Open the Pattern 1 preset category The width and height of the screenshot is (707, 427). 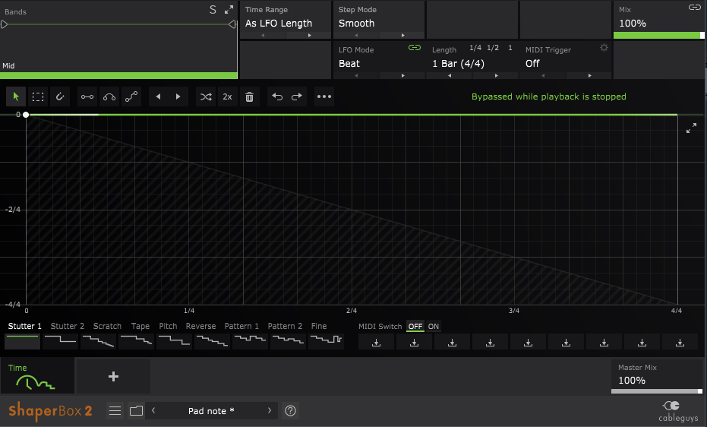point(241,326)
